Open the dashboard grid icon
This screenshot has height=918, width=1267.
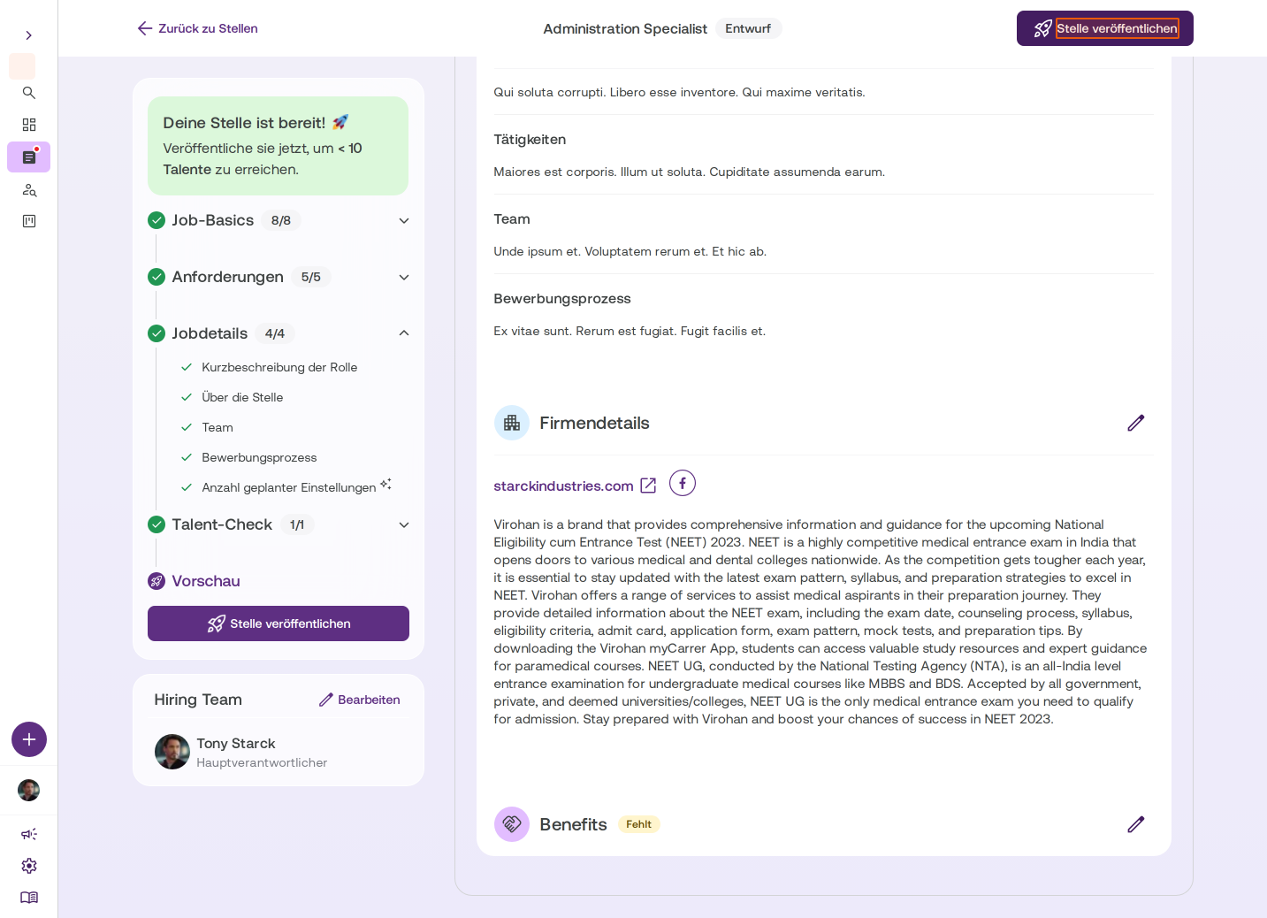[29, 125]
